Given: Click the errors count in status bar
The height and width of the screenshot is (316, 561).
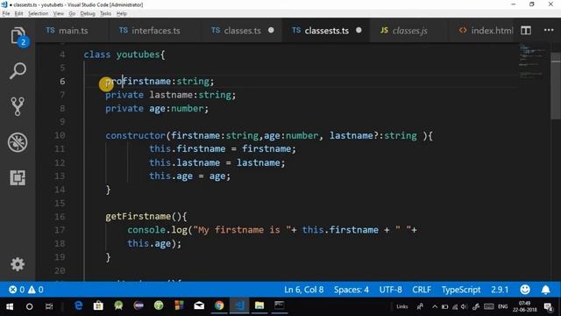Looking at the screenshot, I should tap(17, 290).
